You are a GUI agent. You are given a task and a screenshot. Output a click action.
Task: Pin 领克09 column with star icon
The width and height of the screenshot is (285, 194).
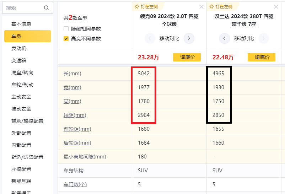coord(137,7)
